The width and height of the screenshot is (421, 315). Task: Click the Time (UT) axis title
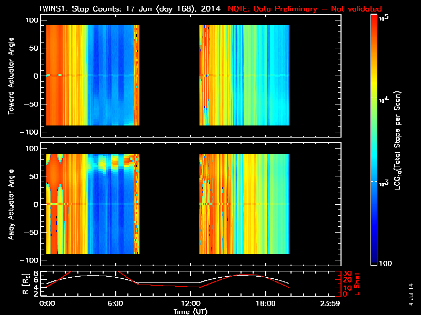pos(190,311)
